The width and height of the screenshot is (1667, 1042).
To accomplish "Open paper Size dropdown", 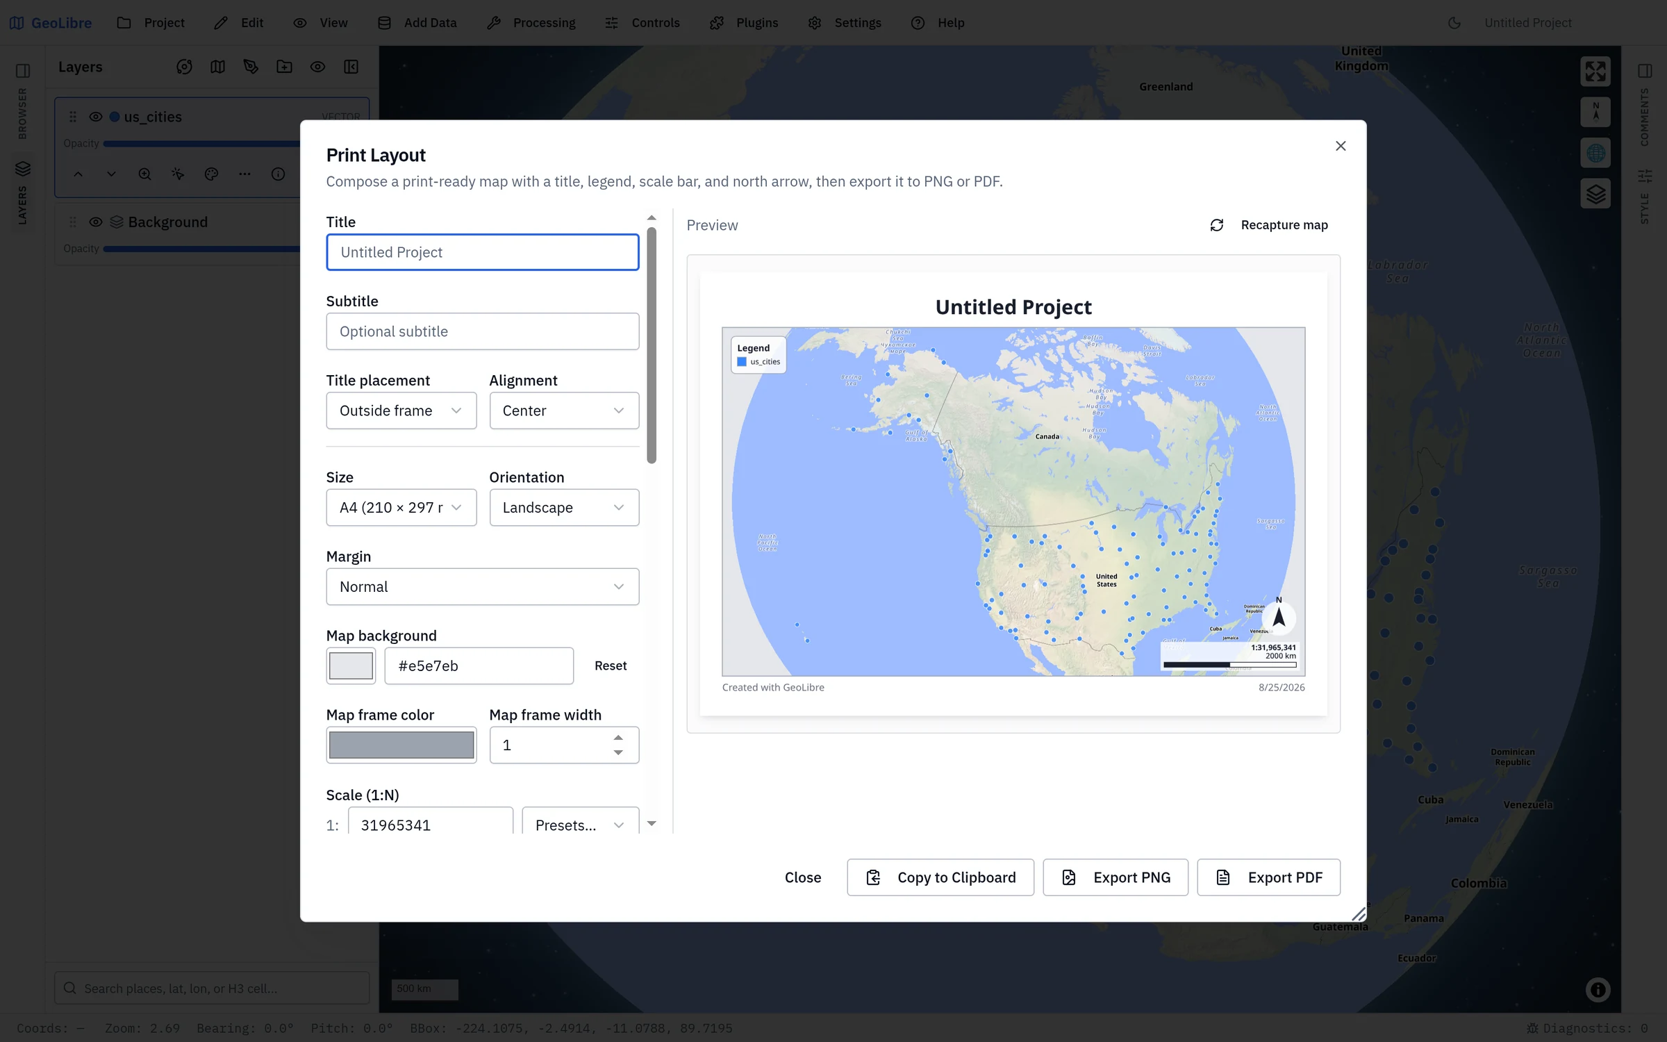I will click(401, 508).
